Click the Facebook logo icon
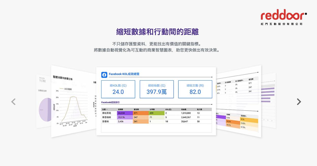317x166 pixels. coord(104,75)
